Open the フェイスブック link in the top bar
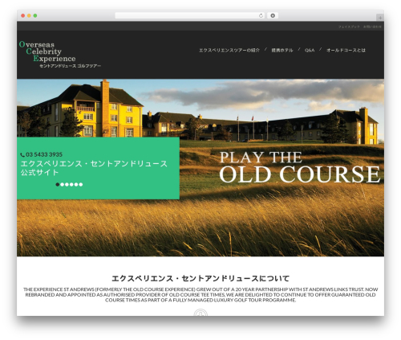 349,27
